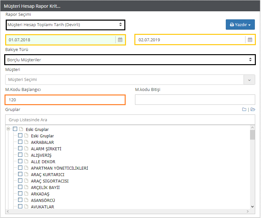261x218 pixels.
Task: Tick the APARTMAN YÖNETİCİLİKLERİ checkbox
Action: pos(20,168)
